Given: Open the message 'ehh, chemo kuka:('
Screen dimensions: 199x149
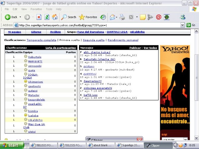Looking at the screenshot, I should (x=97, y=52).
